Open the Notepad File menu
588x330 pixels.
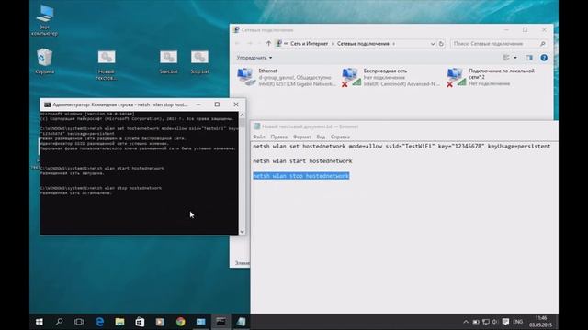coord(259,137)
